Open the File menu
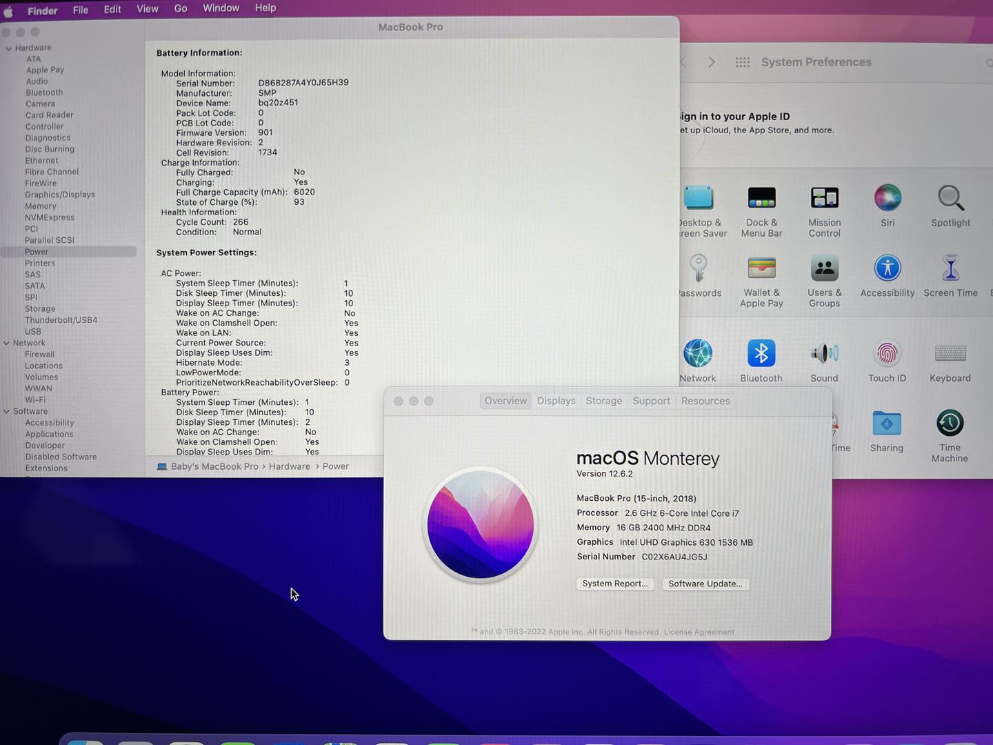 click(x=80, y=10)
